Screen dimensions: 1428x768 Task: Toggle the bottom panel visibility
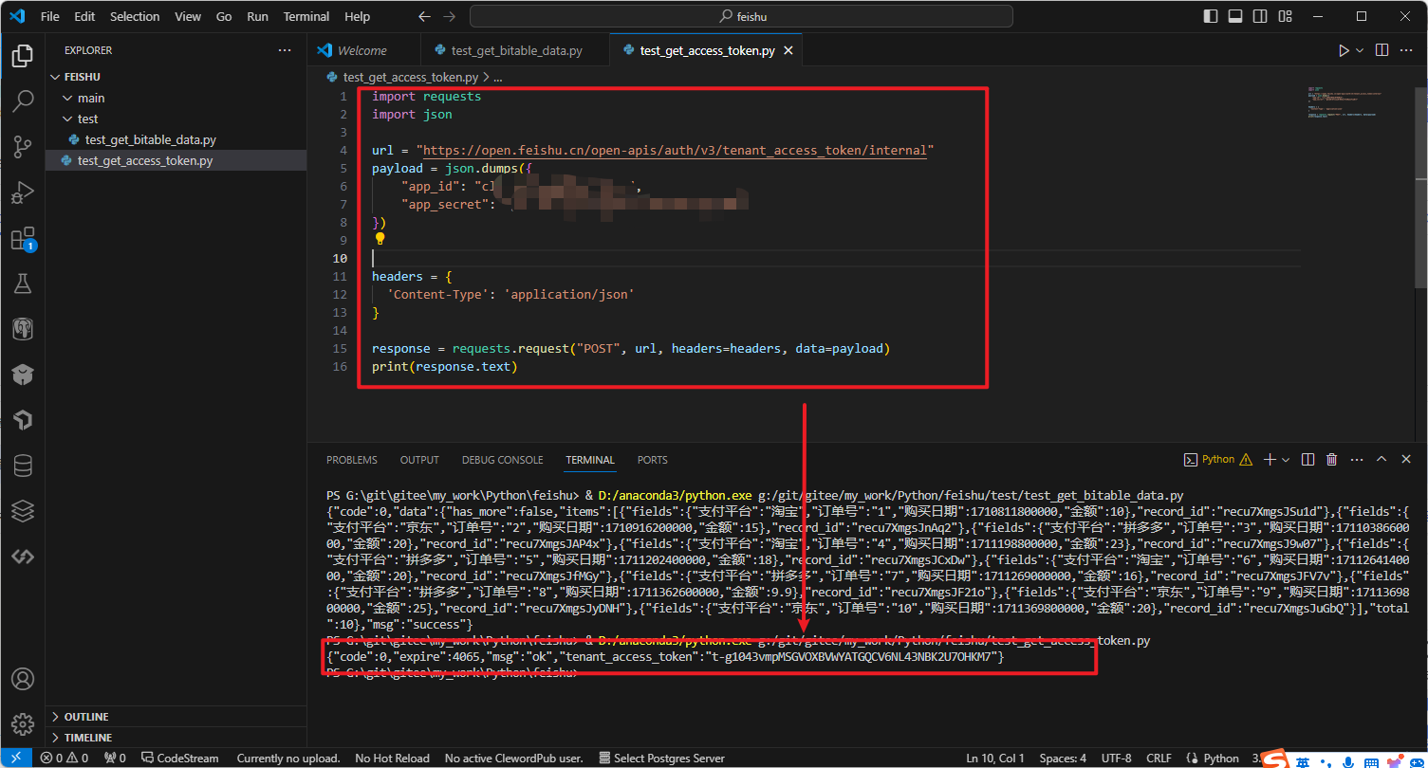coord(1235,16)
